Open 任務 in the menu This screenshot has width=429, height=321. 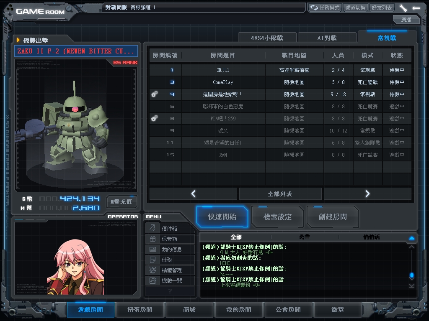pyautogui.click(x=170, y=259)
